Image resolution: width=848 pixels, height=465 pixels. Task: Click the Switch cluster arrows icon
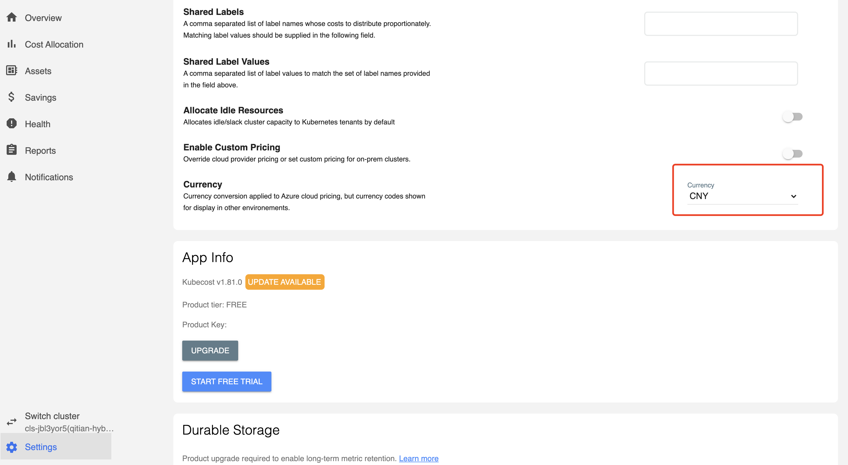point(12,422)
